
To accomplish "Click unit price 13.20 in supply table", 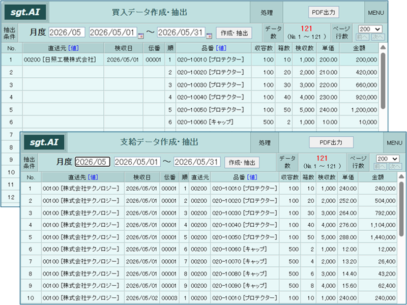I will point(349,261).
